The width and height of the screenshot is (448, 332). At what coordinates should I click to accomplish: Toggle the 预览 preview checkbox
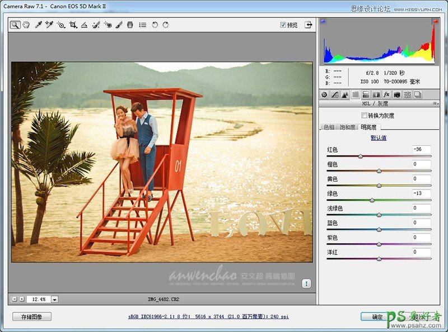(x=283, y=25)
